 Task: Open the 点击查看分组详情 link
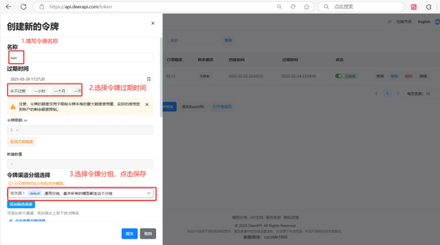pos(30,221)
